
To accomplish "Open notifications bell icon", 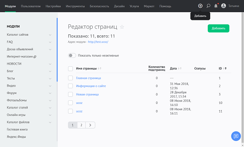I will [216, 6].
